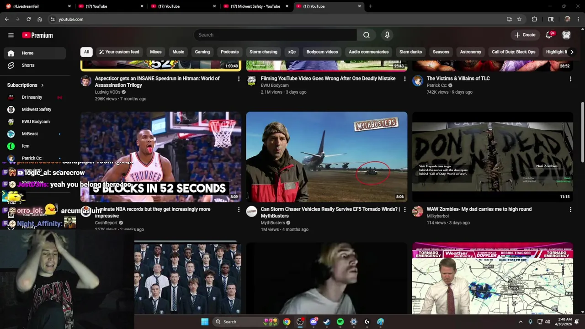The width and height of the screenshot is (585, 329).
Task: Open Dr Insanity subscription channel
Action: (35, 97)
